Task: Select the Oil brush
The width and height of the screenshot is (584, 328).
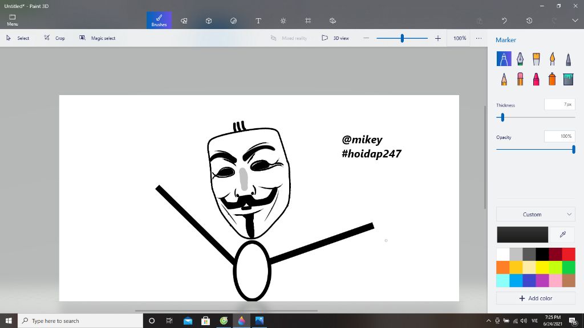Action: pos(536,59)
